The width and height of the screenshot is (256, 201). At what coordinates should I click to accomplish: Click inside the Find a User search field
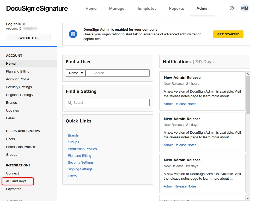[x=117, y=73]
